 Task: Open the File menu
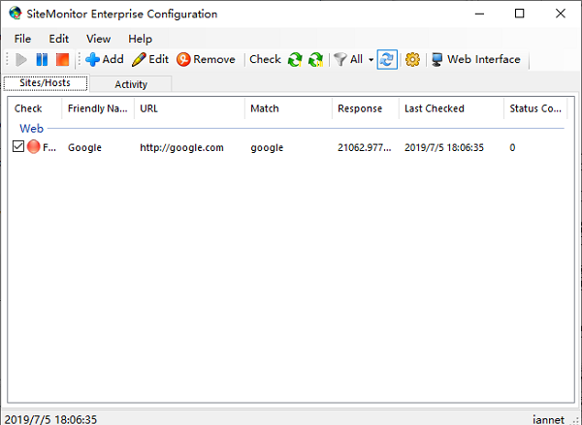click(x=22, y=39)
